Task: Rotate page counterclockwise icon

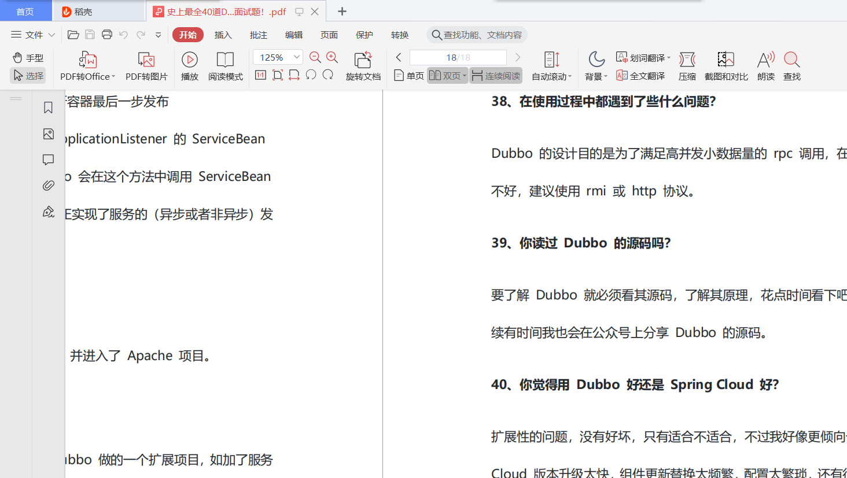Action: pyautogui.click(x=311, y=75)
